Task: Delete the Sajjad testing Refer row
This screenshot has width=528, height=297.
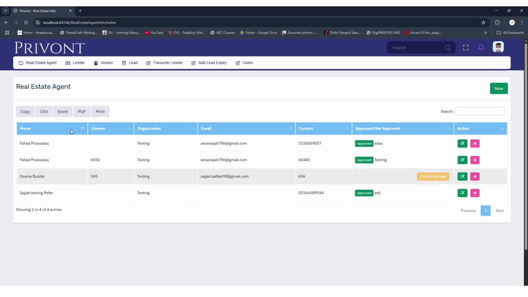Action: (x=475, y=193)
